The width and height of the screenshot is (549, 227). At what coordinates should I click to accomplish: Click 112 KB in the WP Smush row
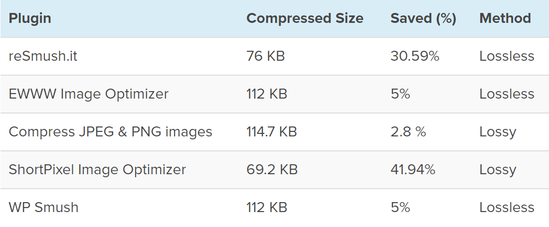[x=267, y=208]
